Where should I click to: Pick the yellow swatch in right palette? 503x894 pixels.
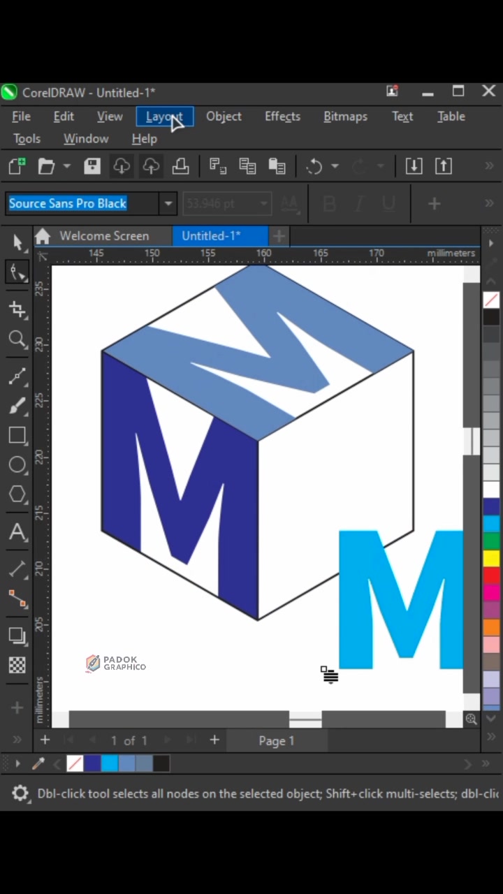pos(491,558)
